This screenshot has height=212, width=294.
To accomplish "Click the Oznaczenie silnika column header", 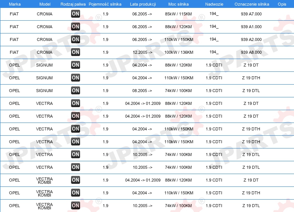I will point(252,4).
